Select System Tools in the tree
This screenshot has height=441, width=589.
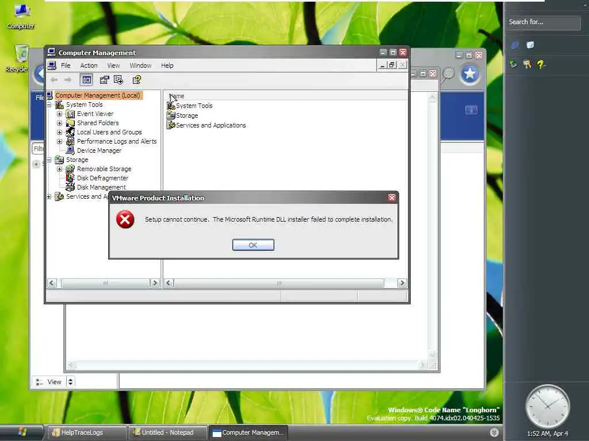click(x=84, y=105)
